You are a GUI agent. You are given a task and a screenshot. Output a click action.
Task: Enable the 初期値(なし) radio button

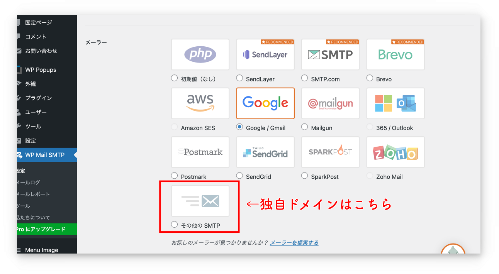click(174, 78)
